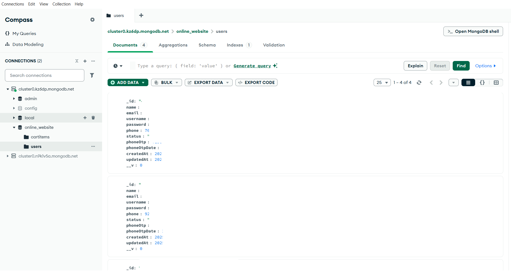This screenshot has height=271, width=511.
Task: Select the users collection in sidebar
Action: click(x=36, y=146)
